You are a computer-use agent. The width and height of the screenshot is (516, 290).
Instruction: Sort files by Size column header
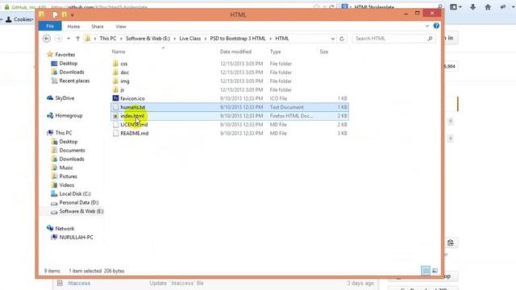[x=324, y=52]
